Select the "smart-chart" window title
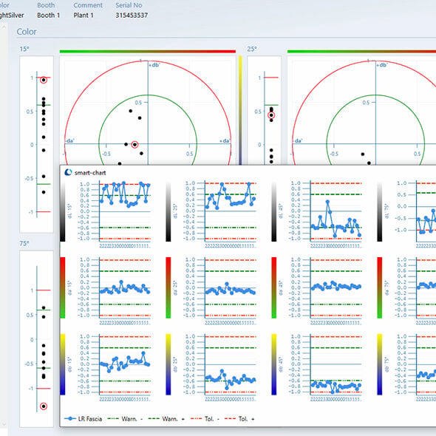The height and width of the screenshot is (436, 436). click(90, 173)
